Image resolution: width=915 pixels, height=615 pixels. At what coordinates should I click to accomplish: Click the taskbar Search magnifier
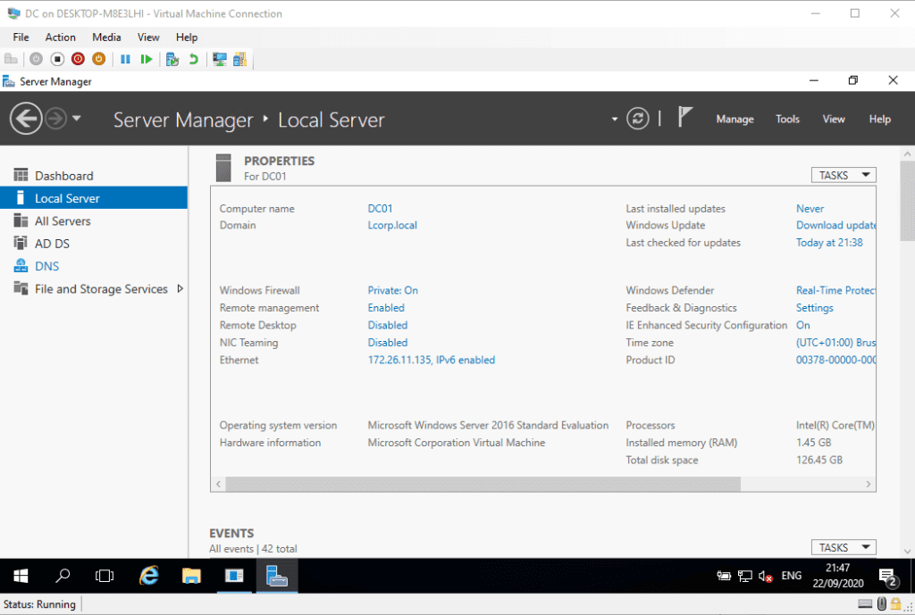click(x=63, y=576)
